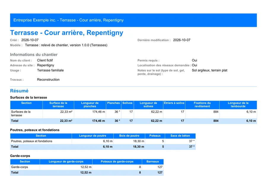
Task: Click the 'Total' label in the surfaces table
Action: tap(15, 121)
